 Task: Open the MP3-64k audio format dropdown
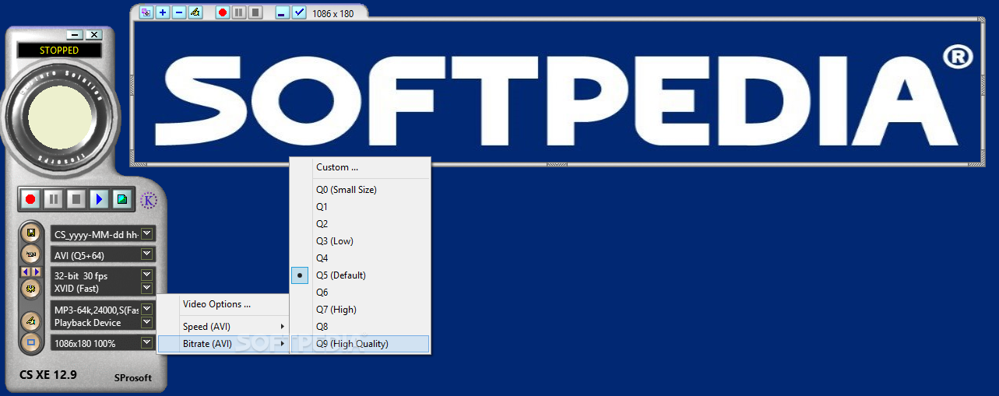point(146,310)
